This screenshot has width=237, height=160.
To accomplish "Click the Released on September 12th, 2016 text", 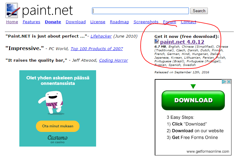I will tap(182, 72).
